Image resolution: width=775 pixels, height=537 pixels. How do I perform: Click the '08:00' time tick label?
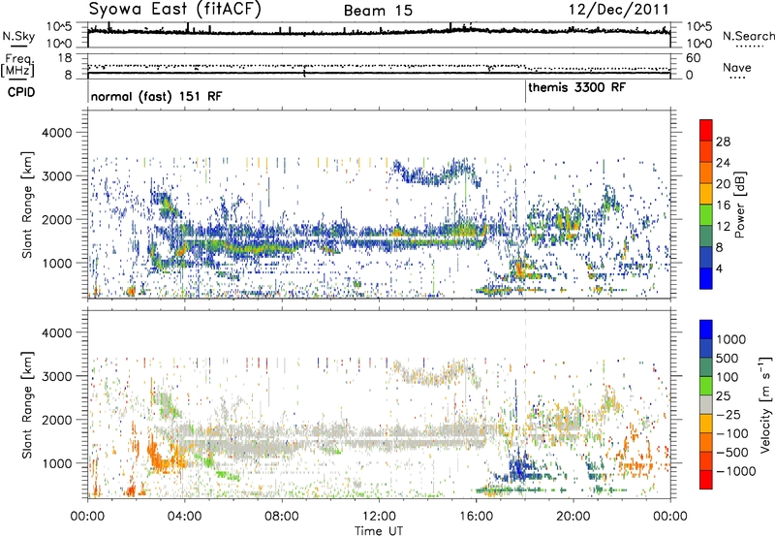281,516
